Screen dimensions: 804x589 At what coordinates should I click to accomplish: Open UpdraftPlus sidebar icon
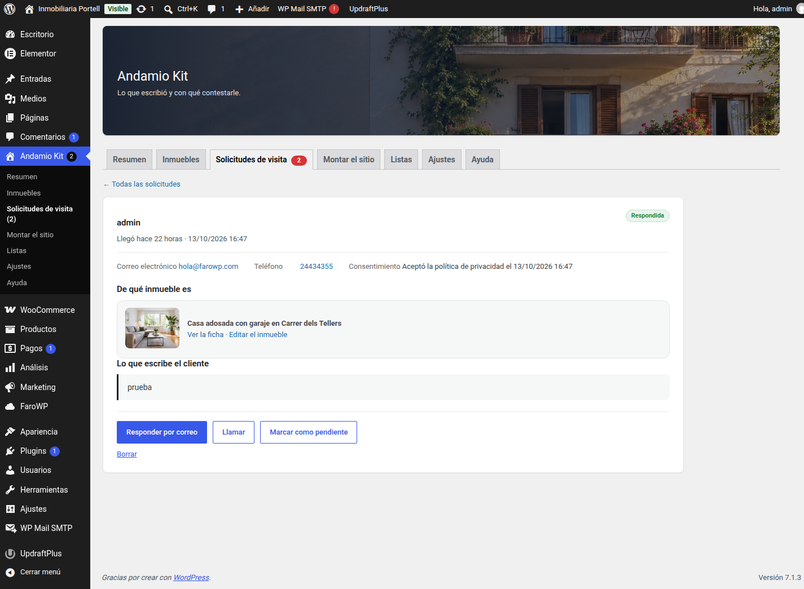click(x=10, y=553)
